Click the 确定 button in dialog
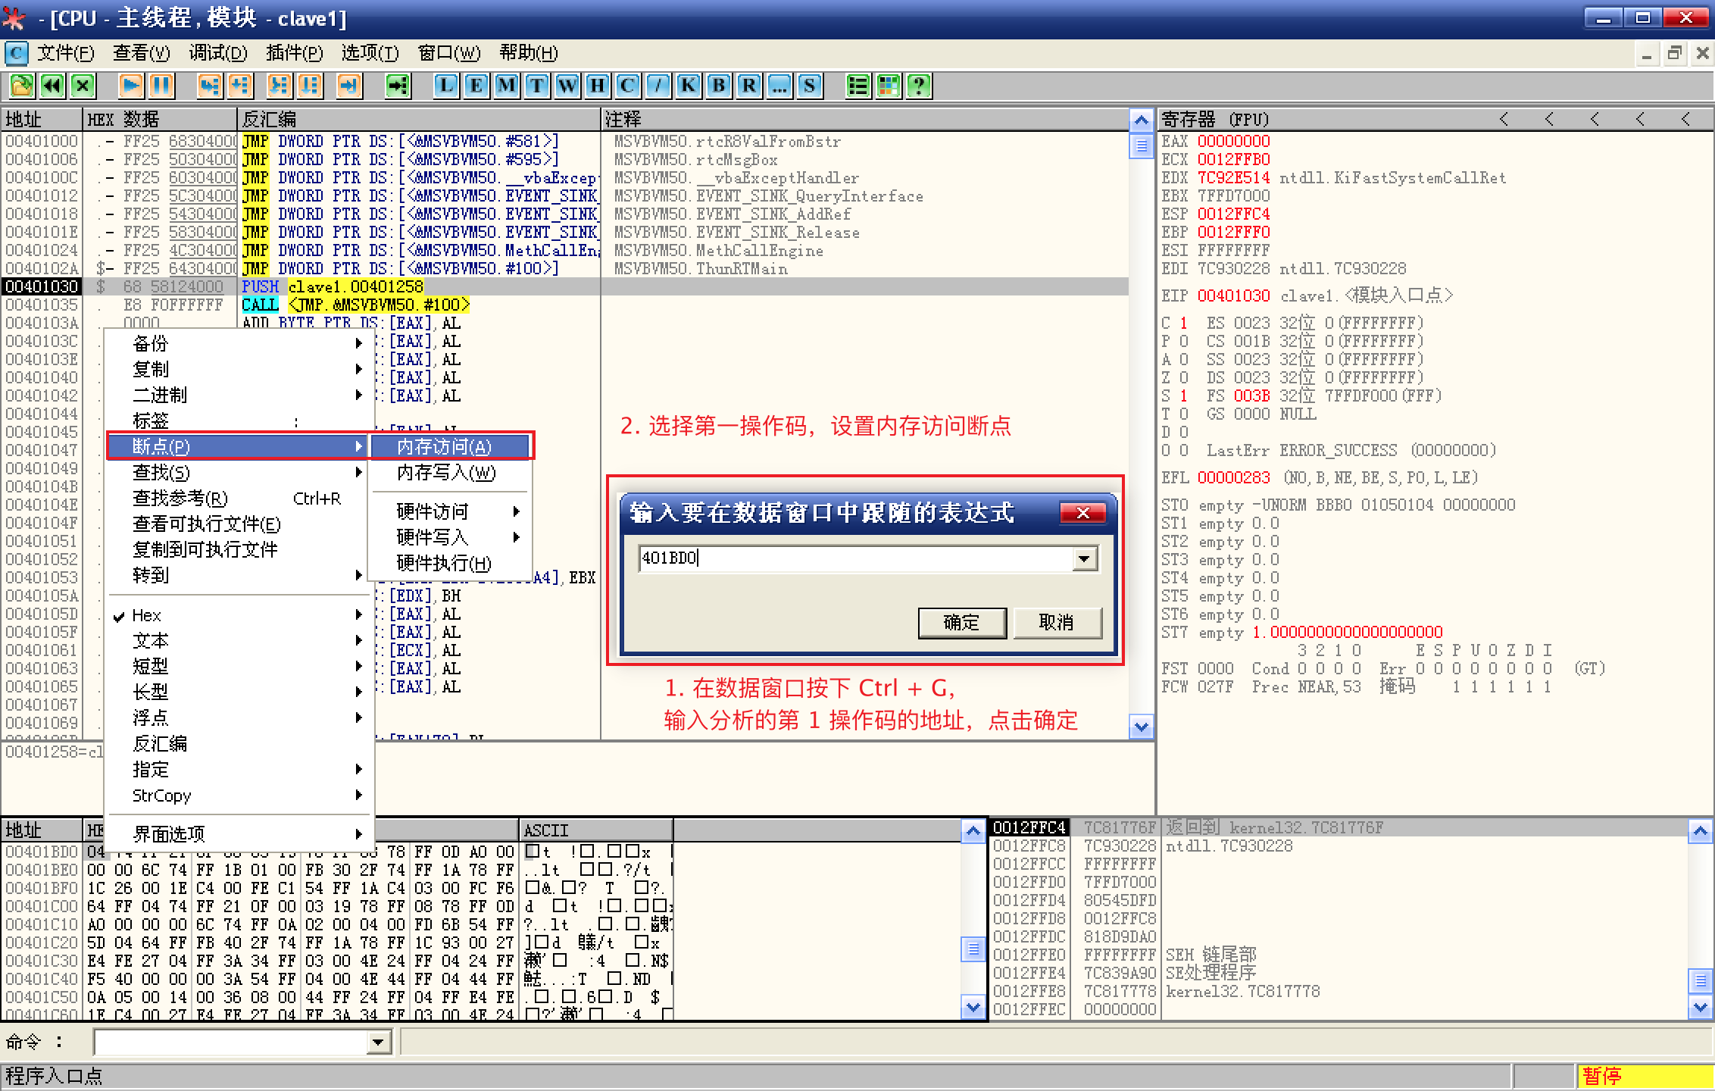This screenshot has width=1715, height=1091. point(961,623)
